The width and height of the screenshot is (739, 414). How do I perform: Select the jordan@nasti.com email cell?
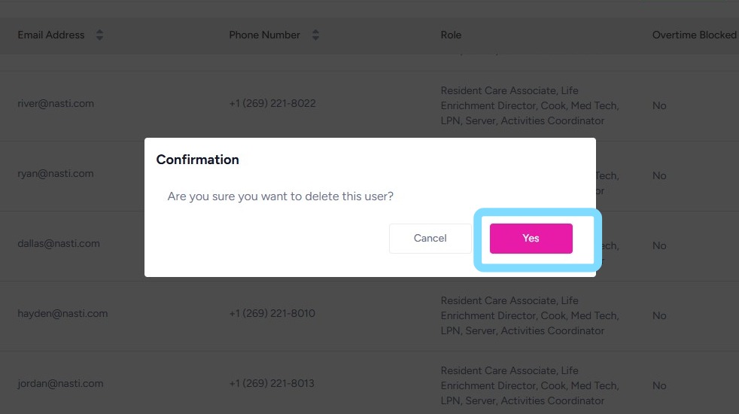(x=60, y=384)
